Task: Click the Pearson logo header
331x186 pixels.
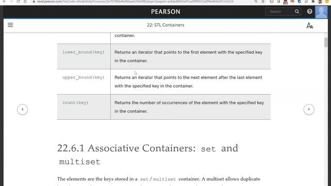Action: (165, 11)
